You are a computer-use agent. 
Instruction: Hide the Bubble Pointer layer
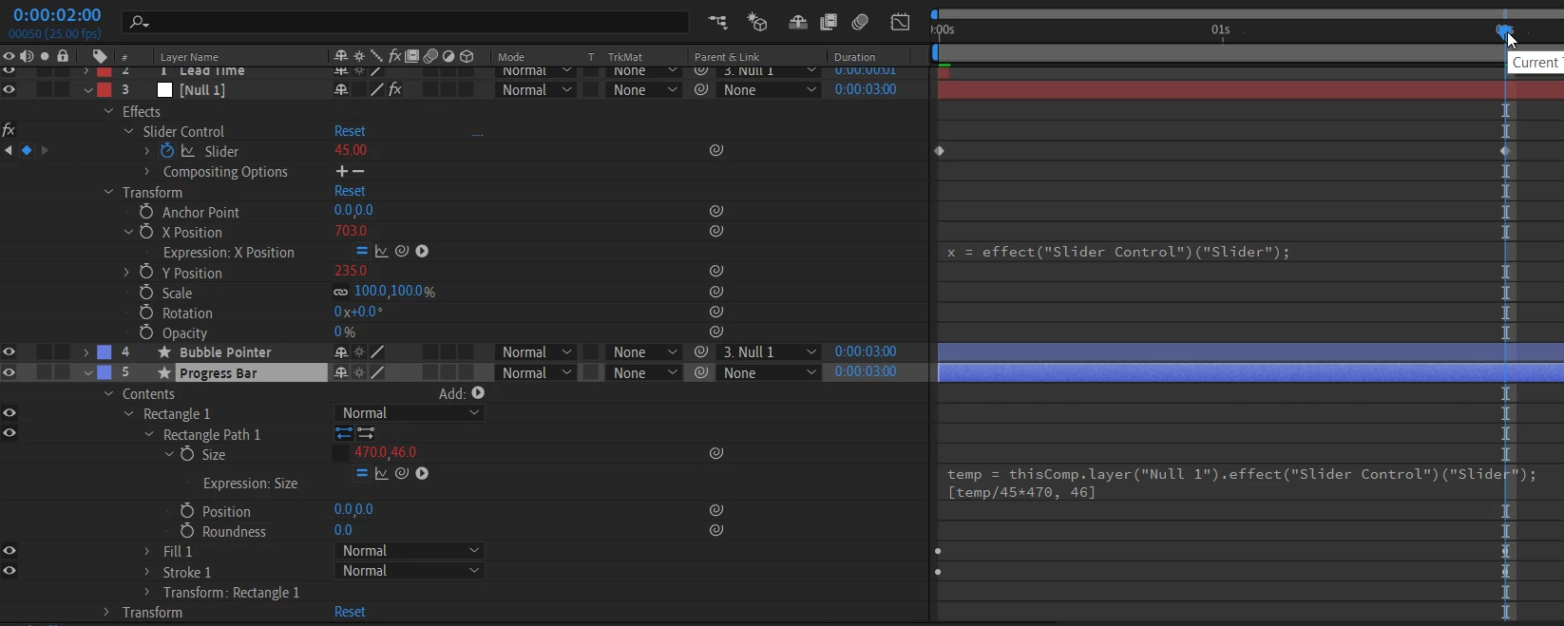coord(10,351)
